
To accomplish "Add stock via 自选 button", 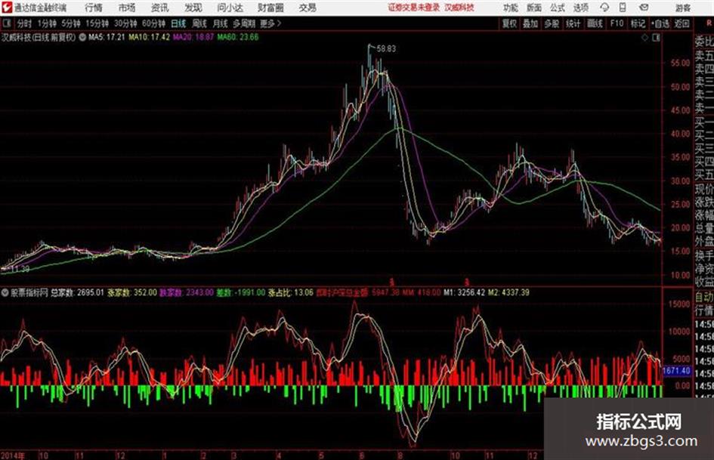I will [660, 23].
